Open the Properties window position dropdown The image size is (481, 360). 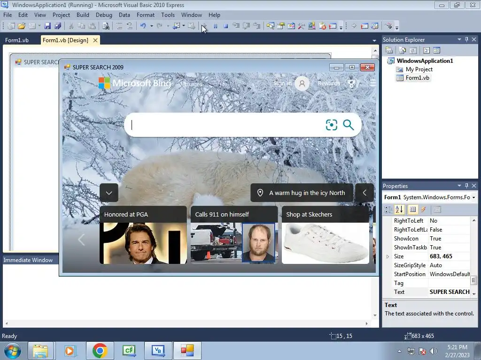[459, 186]
